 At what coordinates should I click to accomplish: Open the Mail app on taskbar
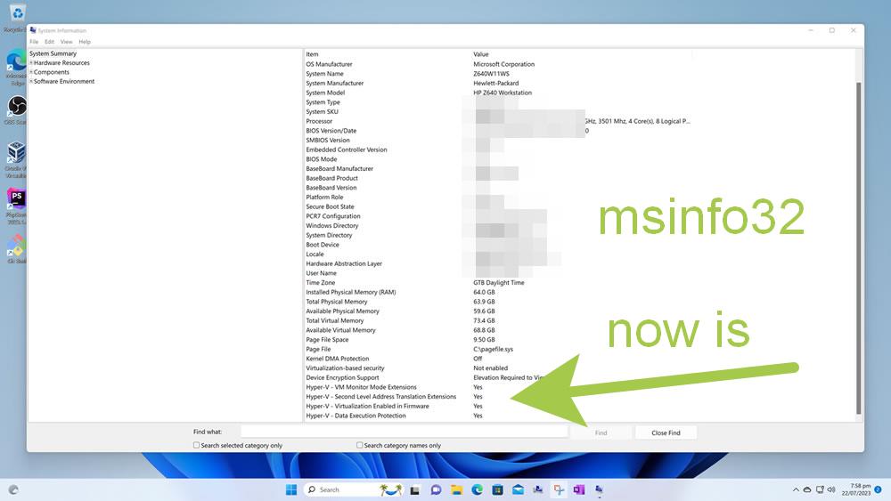click(x=518, y=489)
